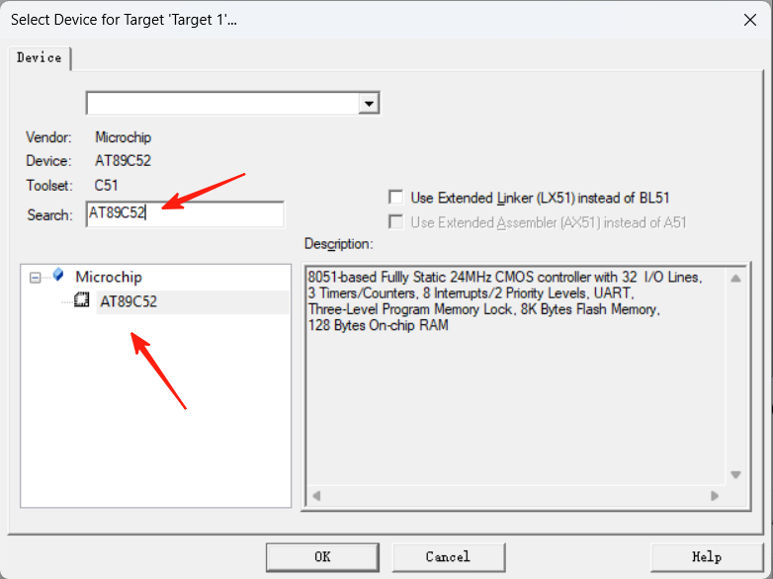The height and width of the screenshot is (579, 773).
Task: Select the Microchip vendor row
Action: pos(109,277)
